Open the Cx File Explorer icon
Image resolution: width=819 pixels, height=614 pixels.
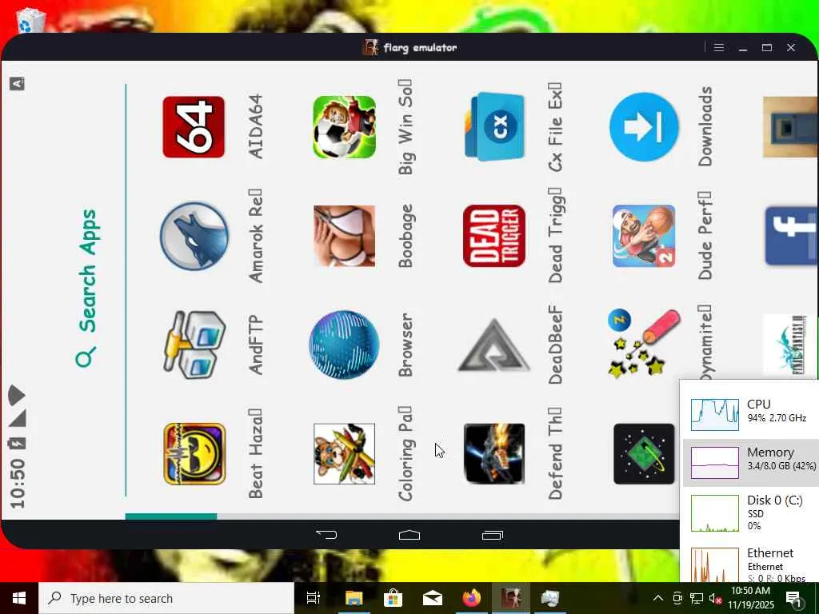494,127
